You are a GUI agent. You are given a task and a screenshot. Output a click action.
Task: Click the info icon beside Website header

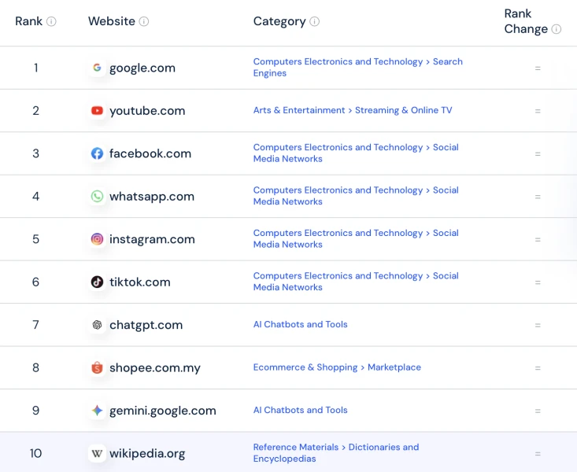pyautogui.click(x=144, y=21)
